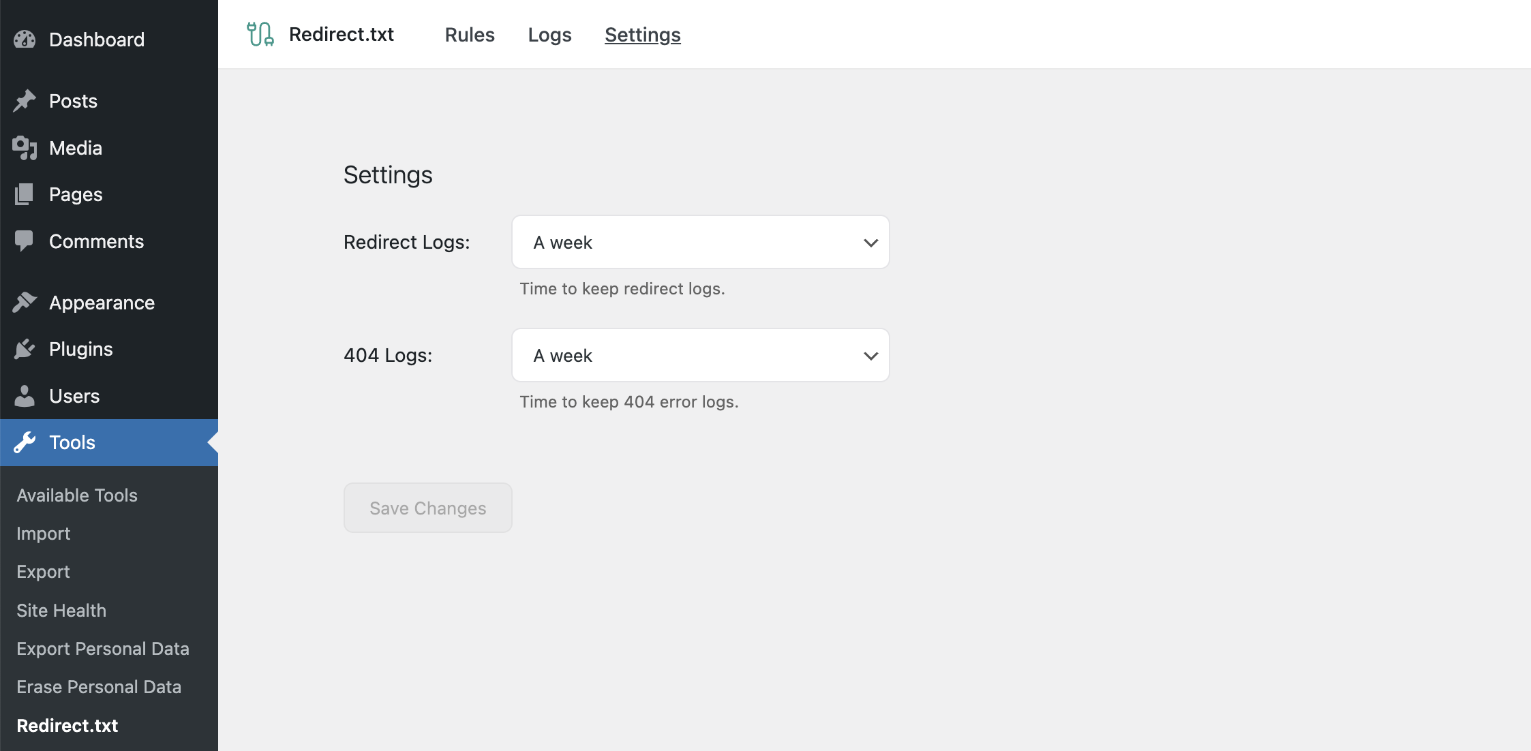
Task: Navigate to Site Health submenu
Action: (x=61, y=609)
